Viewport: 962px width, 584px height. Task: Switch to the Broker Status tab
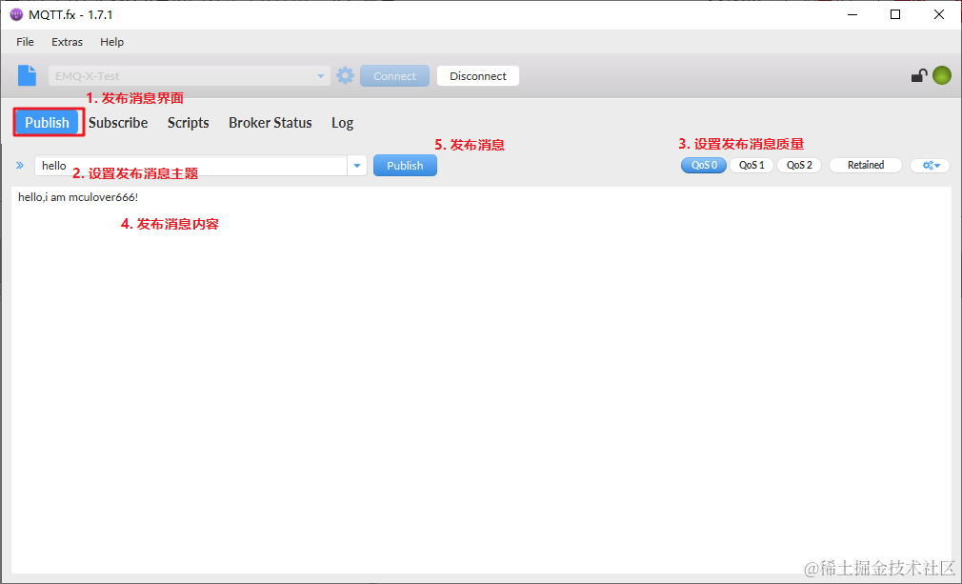coord(270,123)
